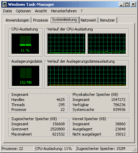This screenshot has height=153, width=138.
Task: Click committed memory Insgesamt value 156608
Action: pos(59,124)
